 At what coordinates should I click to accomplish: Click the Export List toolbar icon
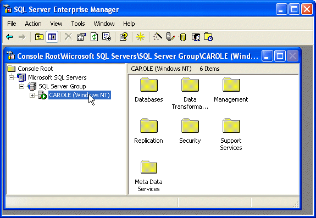107,37
